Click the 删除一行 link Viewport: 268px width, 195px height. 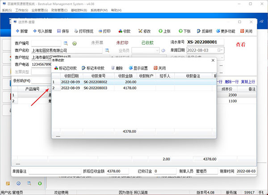[231, 82]
